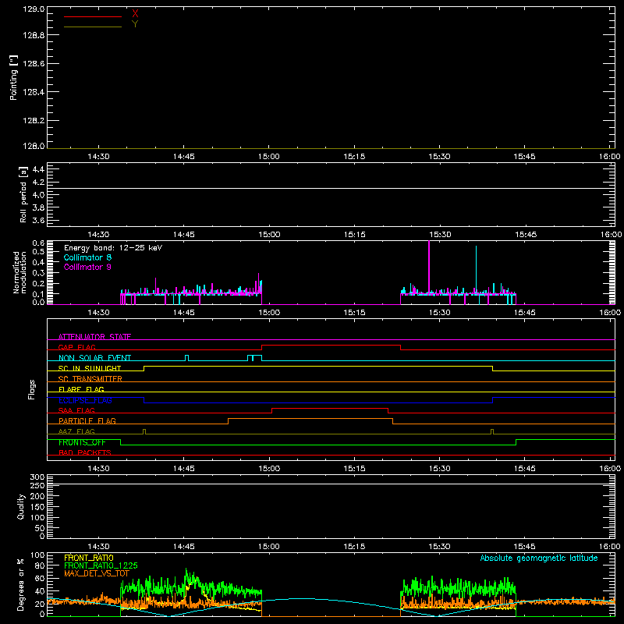Screen dimensions: 624x624
Task: Click 'Absolute geomagnetic latitude' legend text
Action: tap(539, 558)
